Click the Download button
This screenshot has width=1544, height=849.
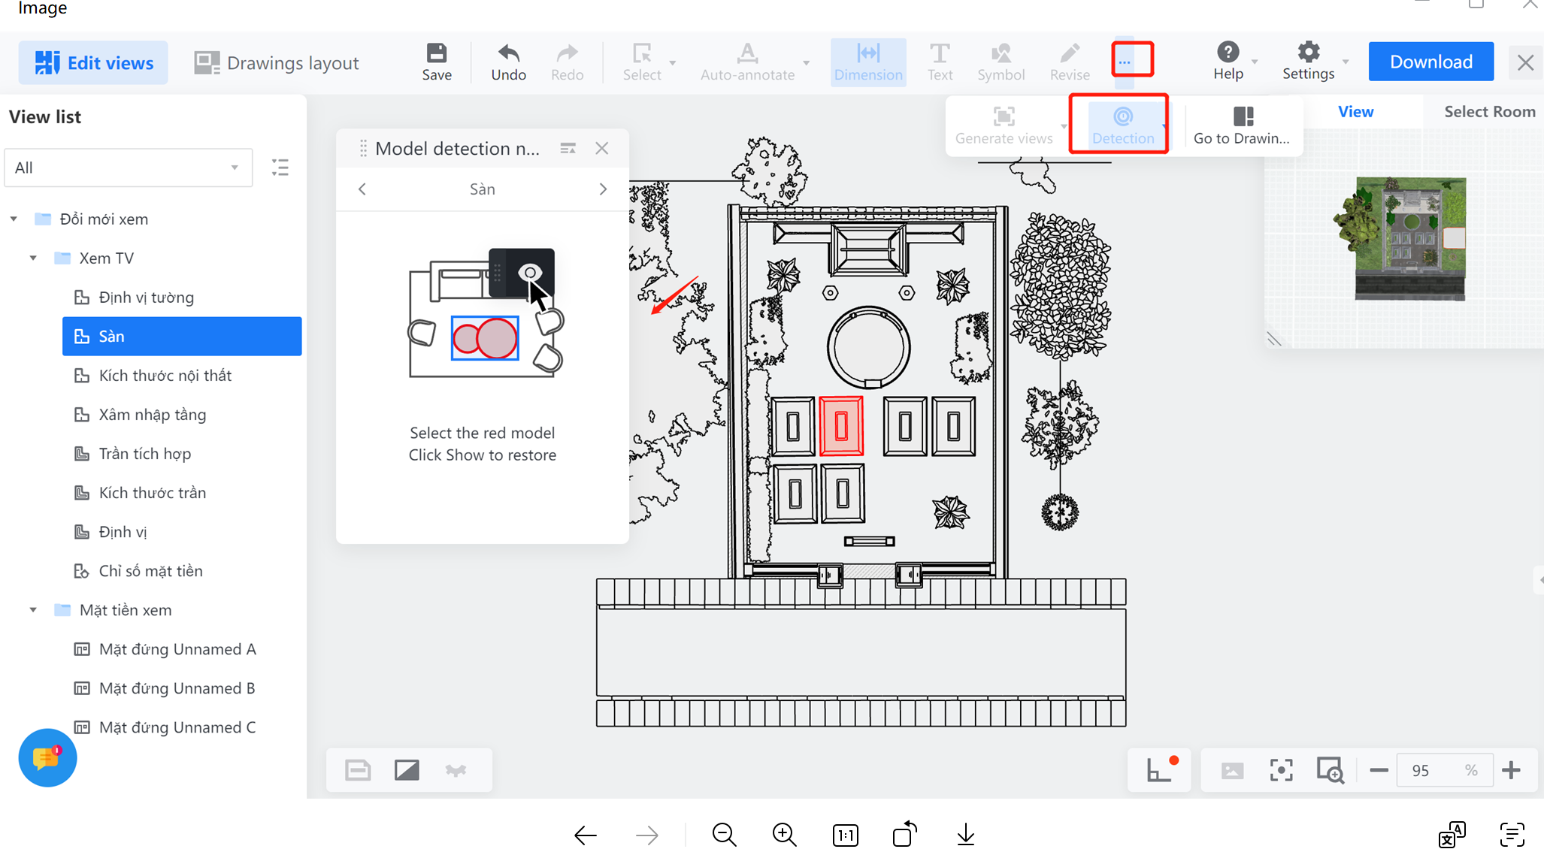[1430, 62]
